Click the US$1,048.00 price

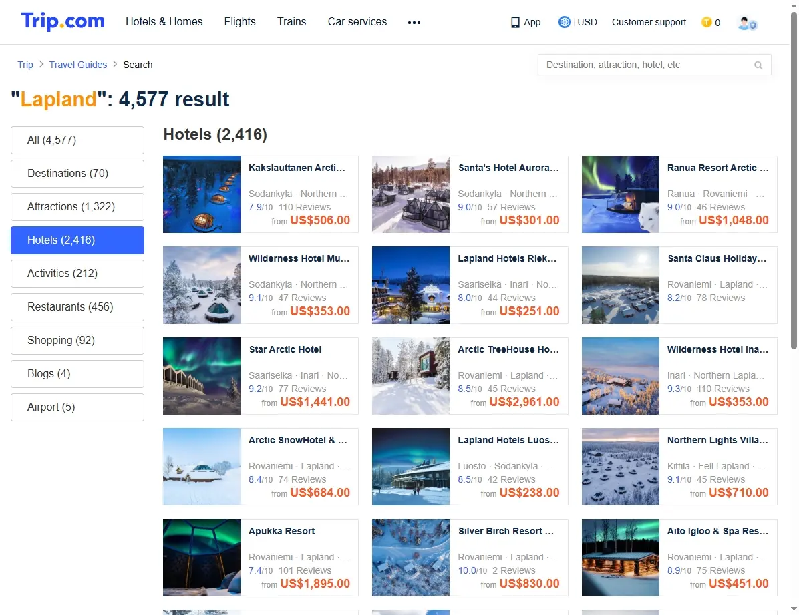(734, 220)
